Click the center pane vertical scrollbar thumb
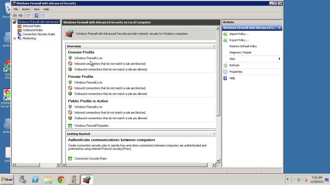 pos(218,73)
